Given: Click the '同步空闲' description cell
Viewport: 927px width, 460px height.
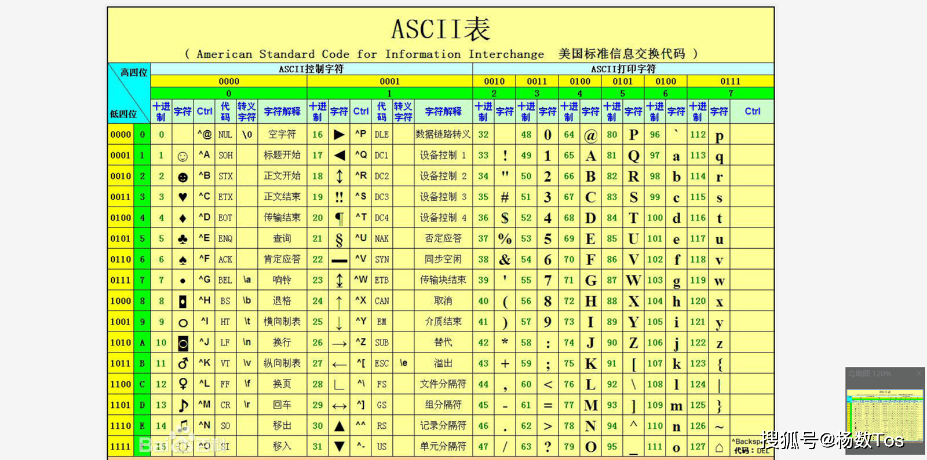Looking at the screenshot, I should tap(443, 259).
